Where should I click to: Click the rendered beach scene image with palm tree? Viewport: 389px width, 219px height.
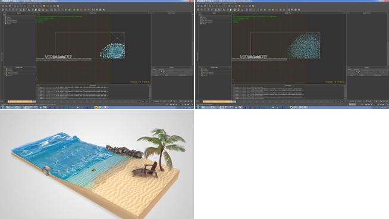point(97,164)
